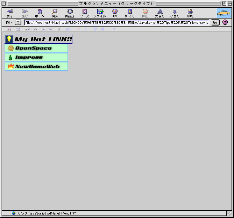Click the dotted grid icon in link bar
234x218 pixels.
(x=18, y=29)
